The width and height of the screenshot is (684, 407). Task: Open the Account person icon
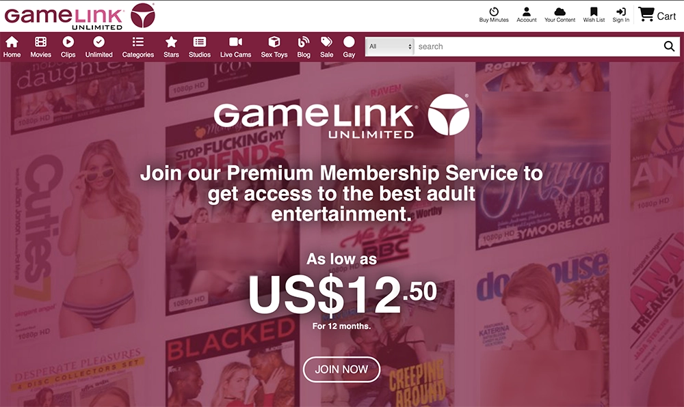tap(527, 12)
